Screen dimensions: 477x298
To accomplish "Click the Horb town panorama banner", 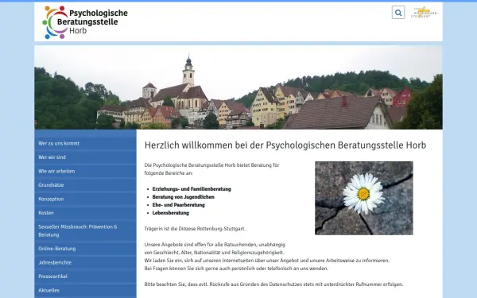I will pos(238,87).
